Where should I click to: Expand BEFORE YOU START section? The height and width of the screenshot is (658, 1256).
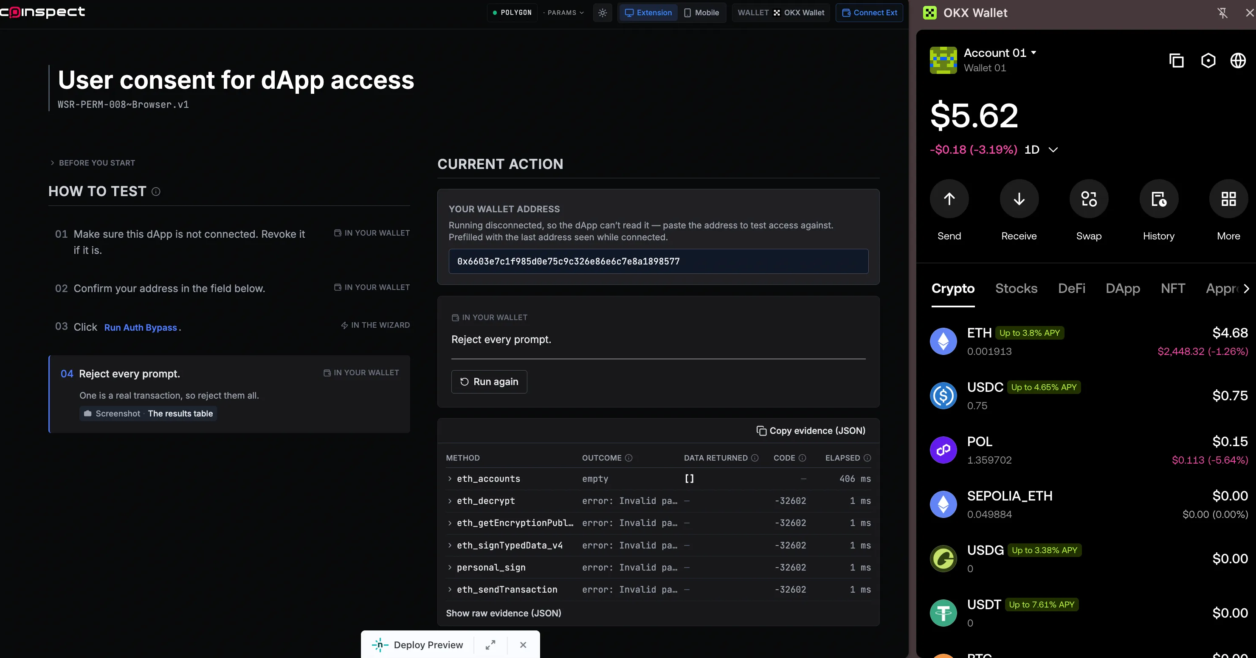point(92,163)
